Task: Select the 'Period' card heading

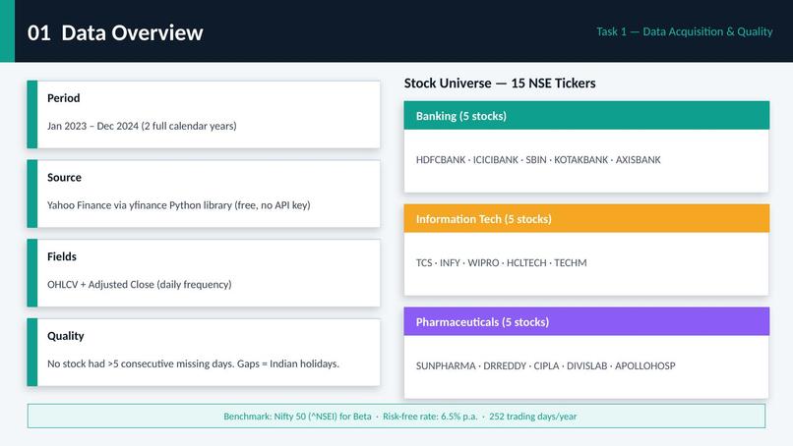Action: (64, 98)
